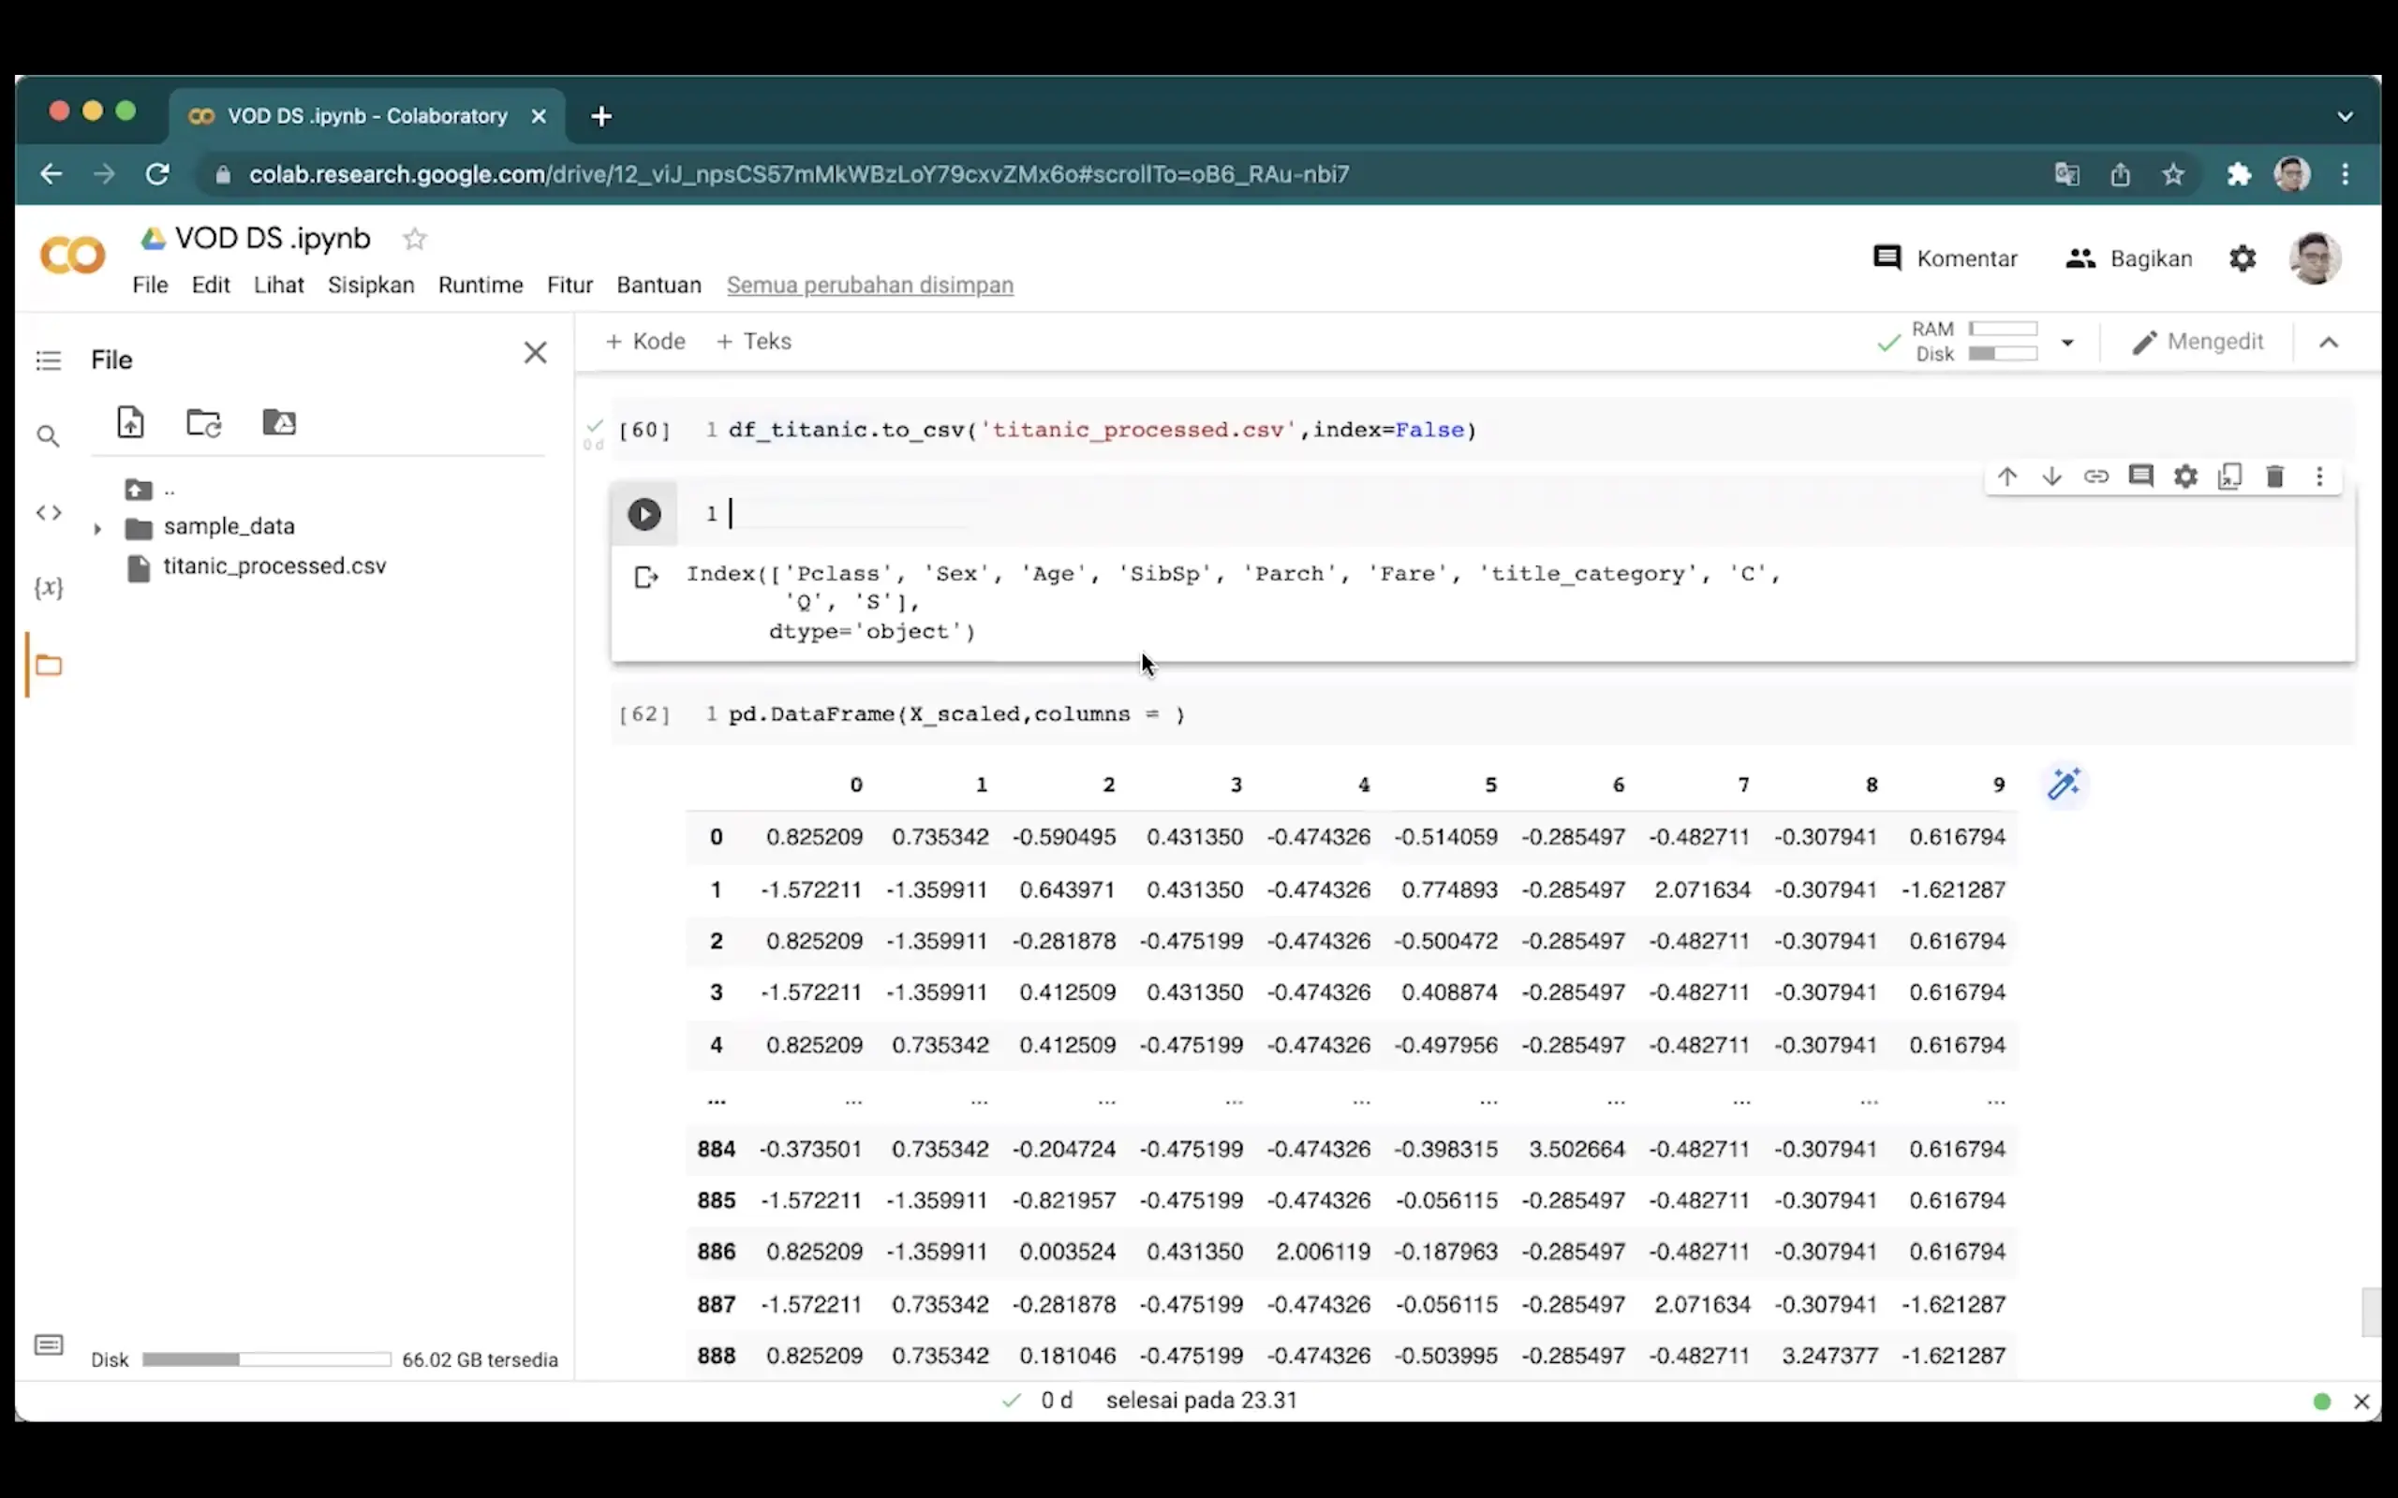Open Sisipkan menu

[371, 286]
